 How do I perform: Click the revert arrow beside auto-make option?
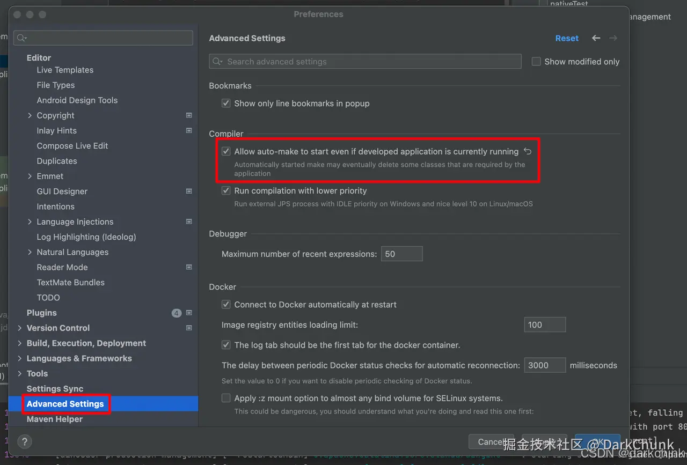point(528,152)
